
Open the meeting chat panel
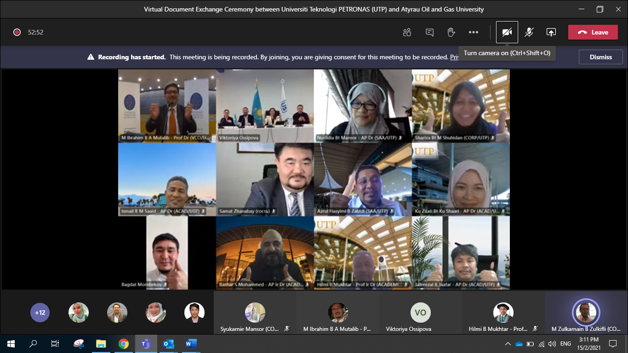tap(429, 32)
